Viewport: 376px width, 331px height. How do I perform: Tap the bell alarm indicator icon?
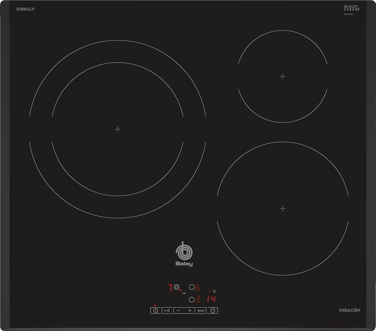[214, 291]
